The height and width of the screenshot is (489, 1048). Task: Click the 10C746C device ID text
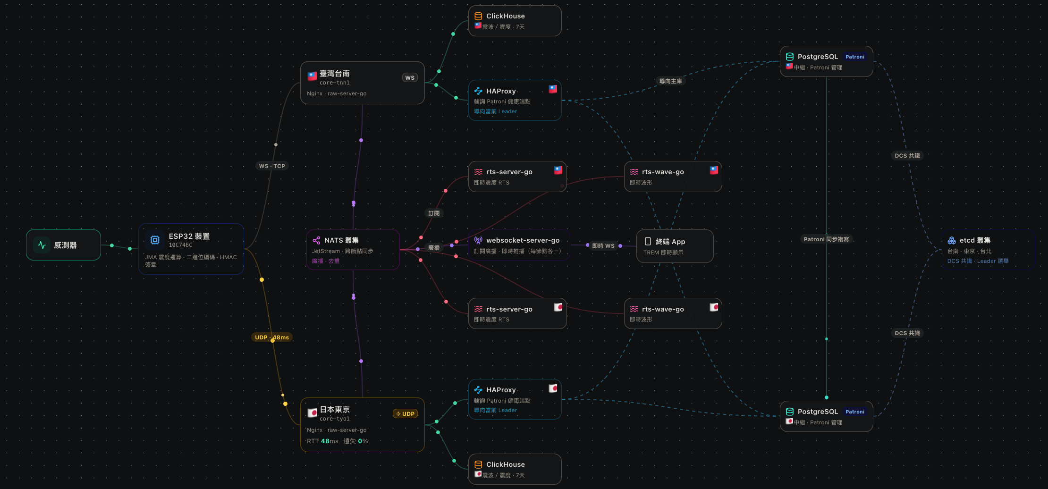tap(180, 245)
